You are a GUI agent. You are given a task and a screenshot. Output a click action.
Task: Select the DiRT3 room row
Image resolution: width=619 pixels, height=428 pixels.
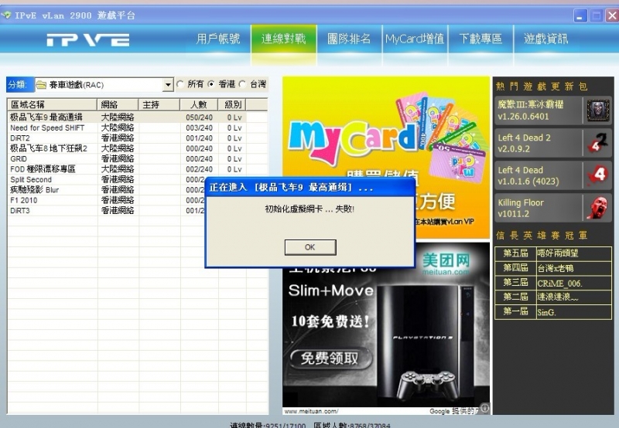107,210
